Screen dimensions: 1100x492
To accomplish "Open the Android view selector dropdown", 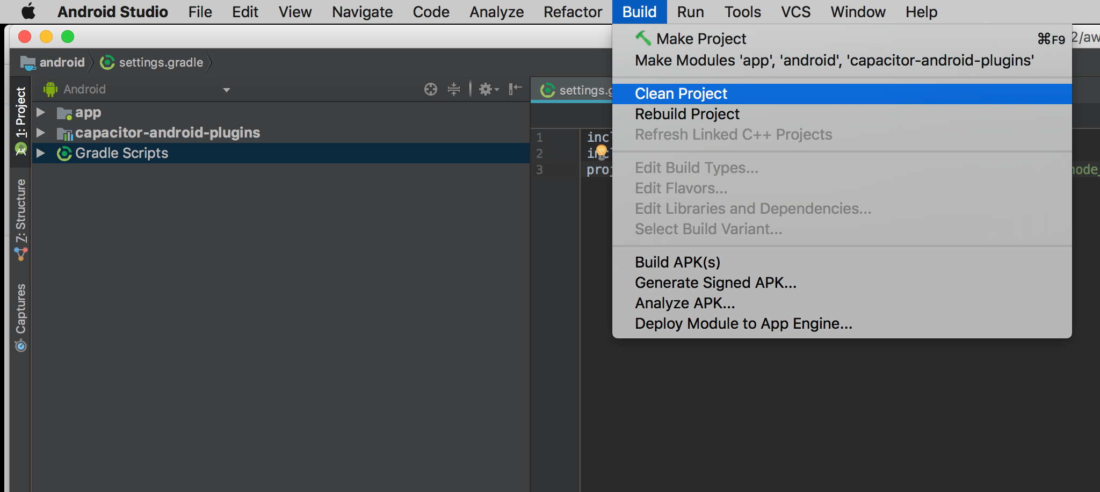I will point(227,89).
